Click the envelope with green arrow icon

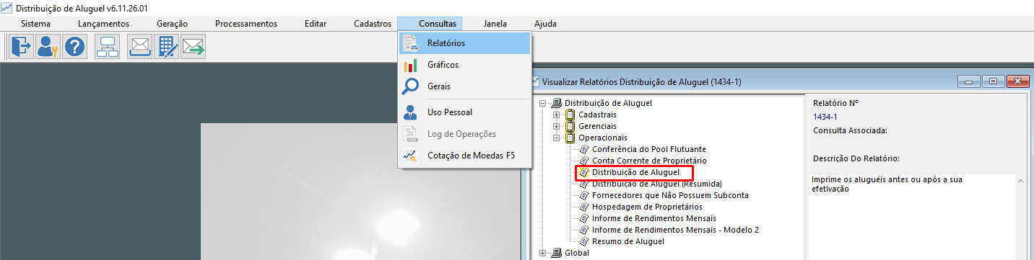[x=193, y=47]
